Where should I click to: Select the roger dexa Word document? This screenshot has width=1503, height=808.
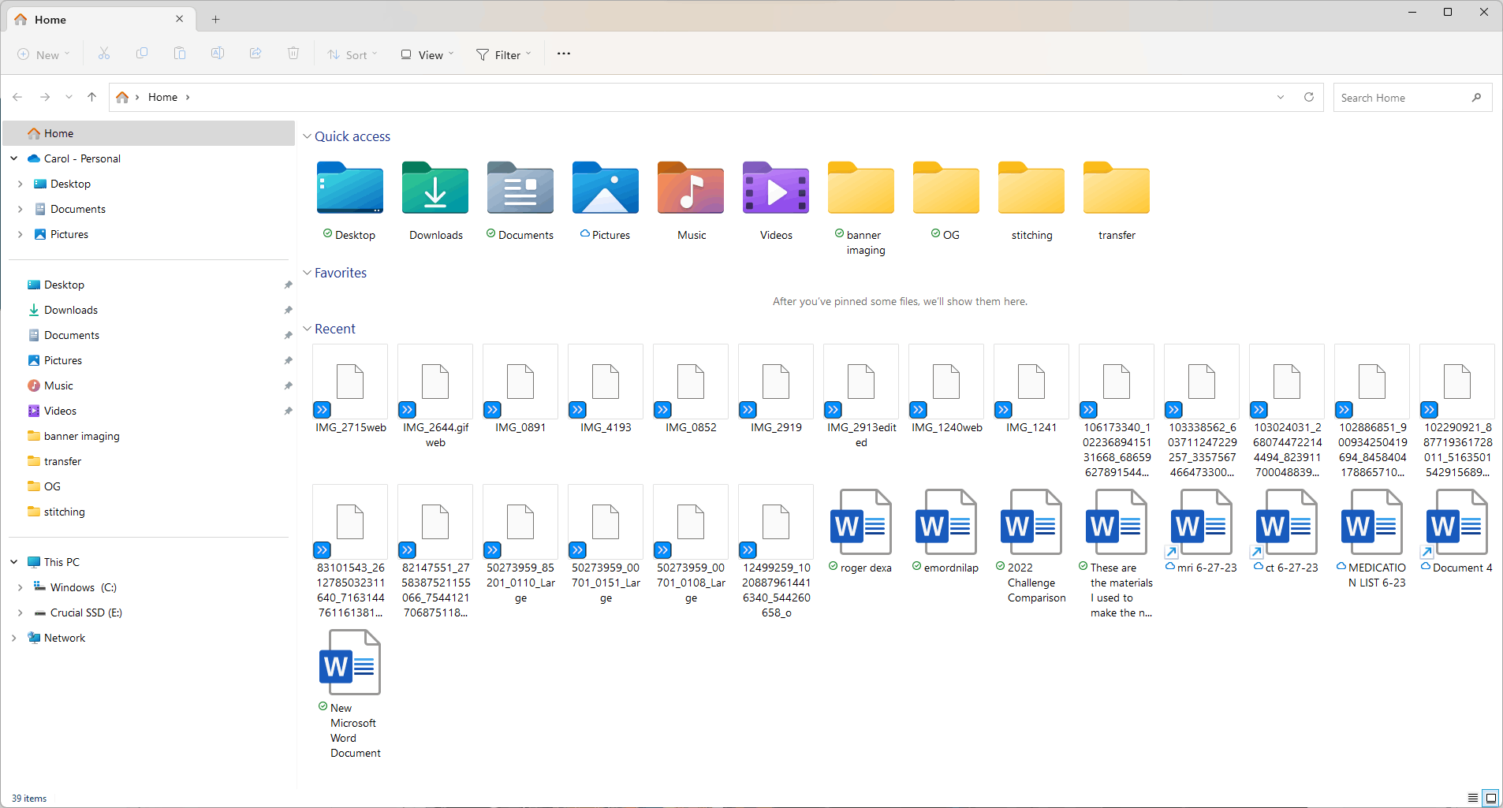[x=861, y=531]
